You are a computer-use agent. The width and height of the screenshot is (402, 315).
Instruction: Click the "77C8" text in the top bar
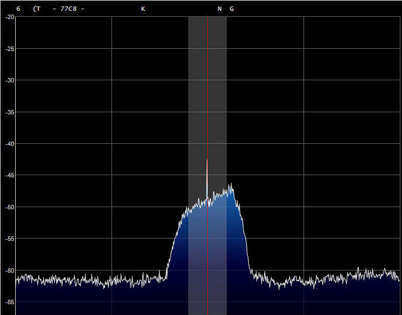tap(69, 9)
